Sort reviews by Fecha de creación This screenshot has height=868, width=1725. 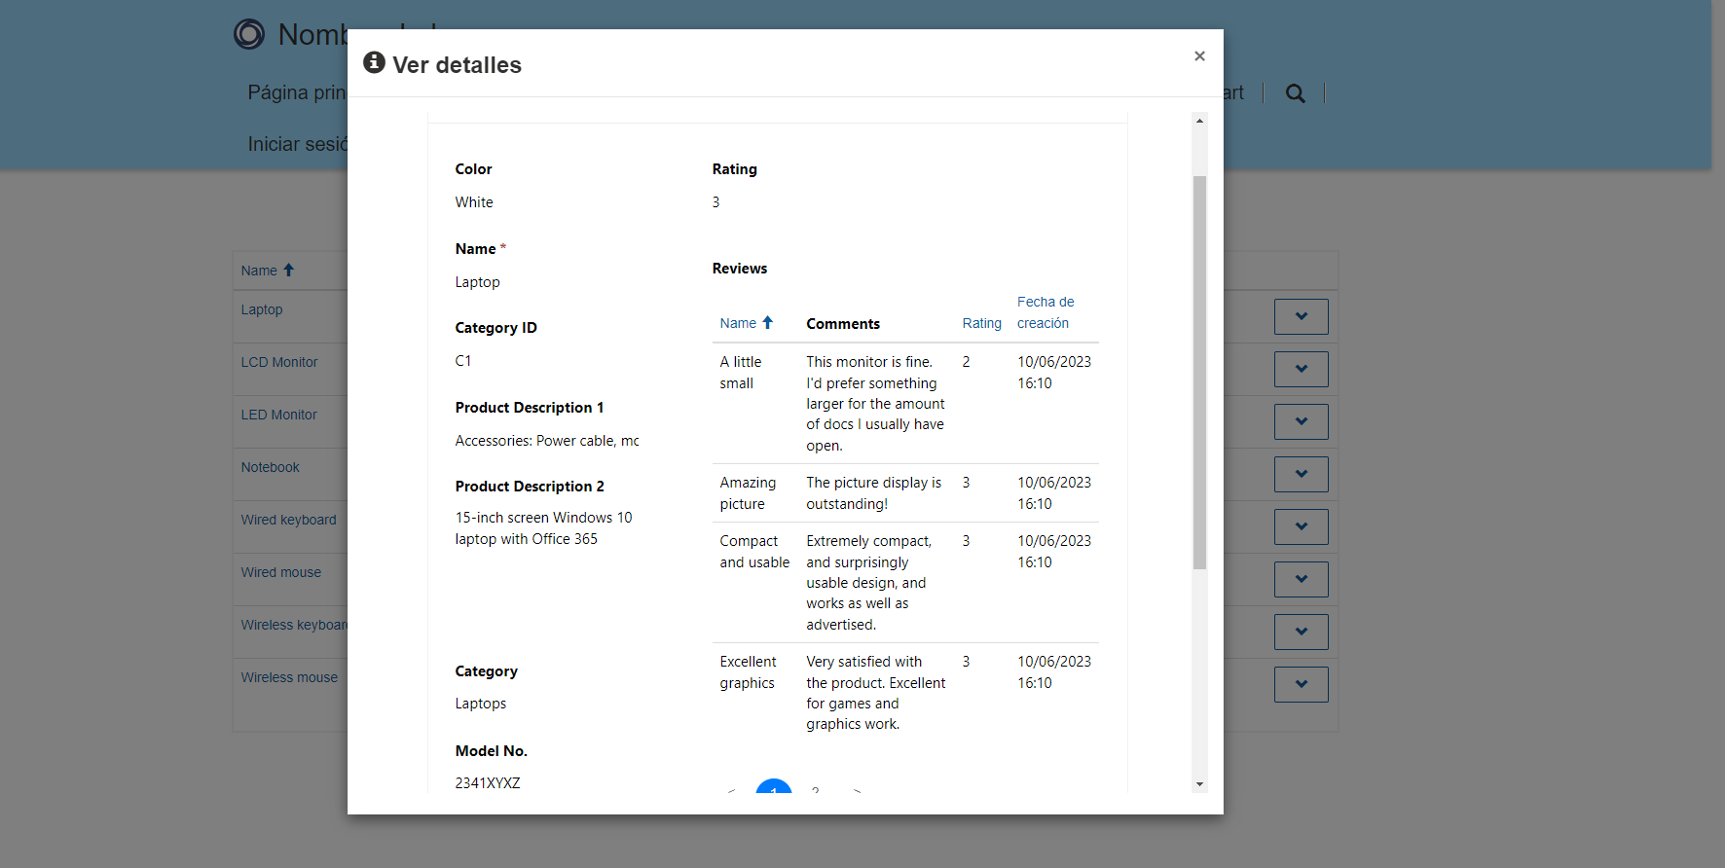[x=1046, y=312]
